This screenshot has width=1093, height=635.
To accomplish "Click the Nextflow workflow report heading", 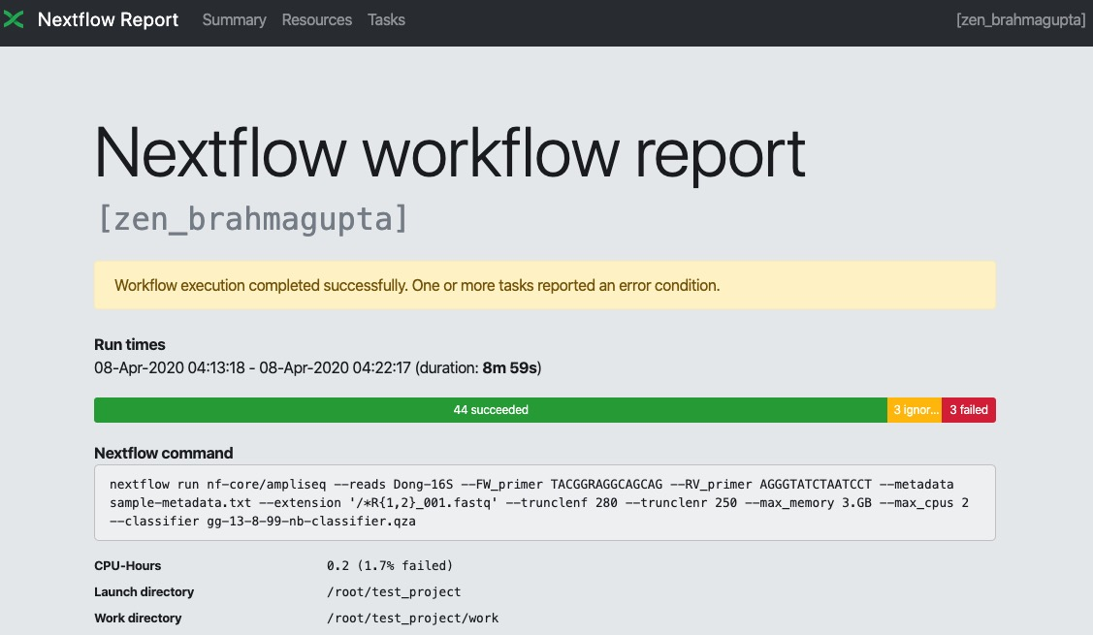I will click(450, 153).
